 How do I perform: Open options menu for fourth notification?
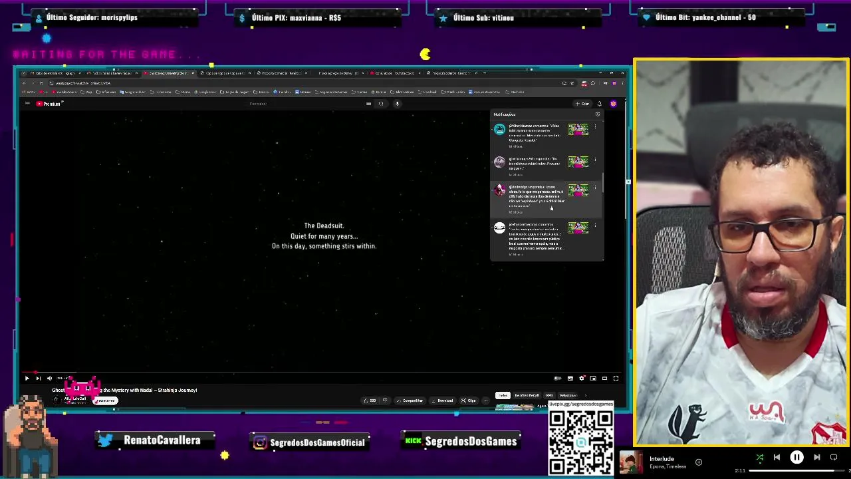point(595,226)
